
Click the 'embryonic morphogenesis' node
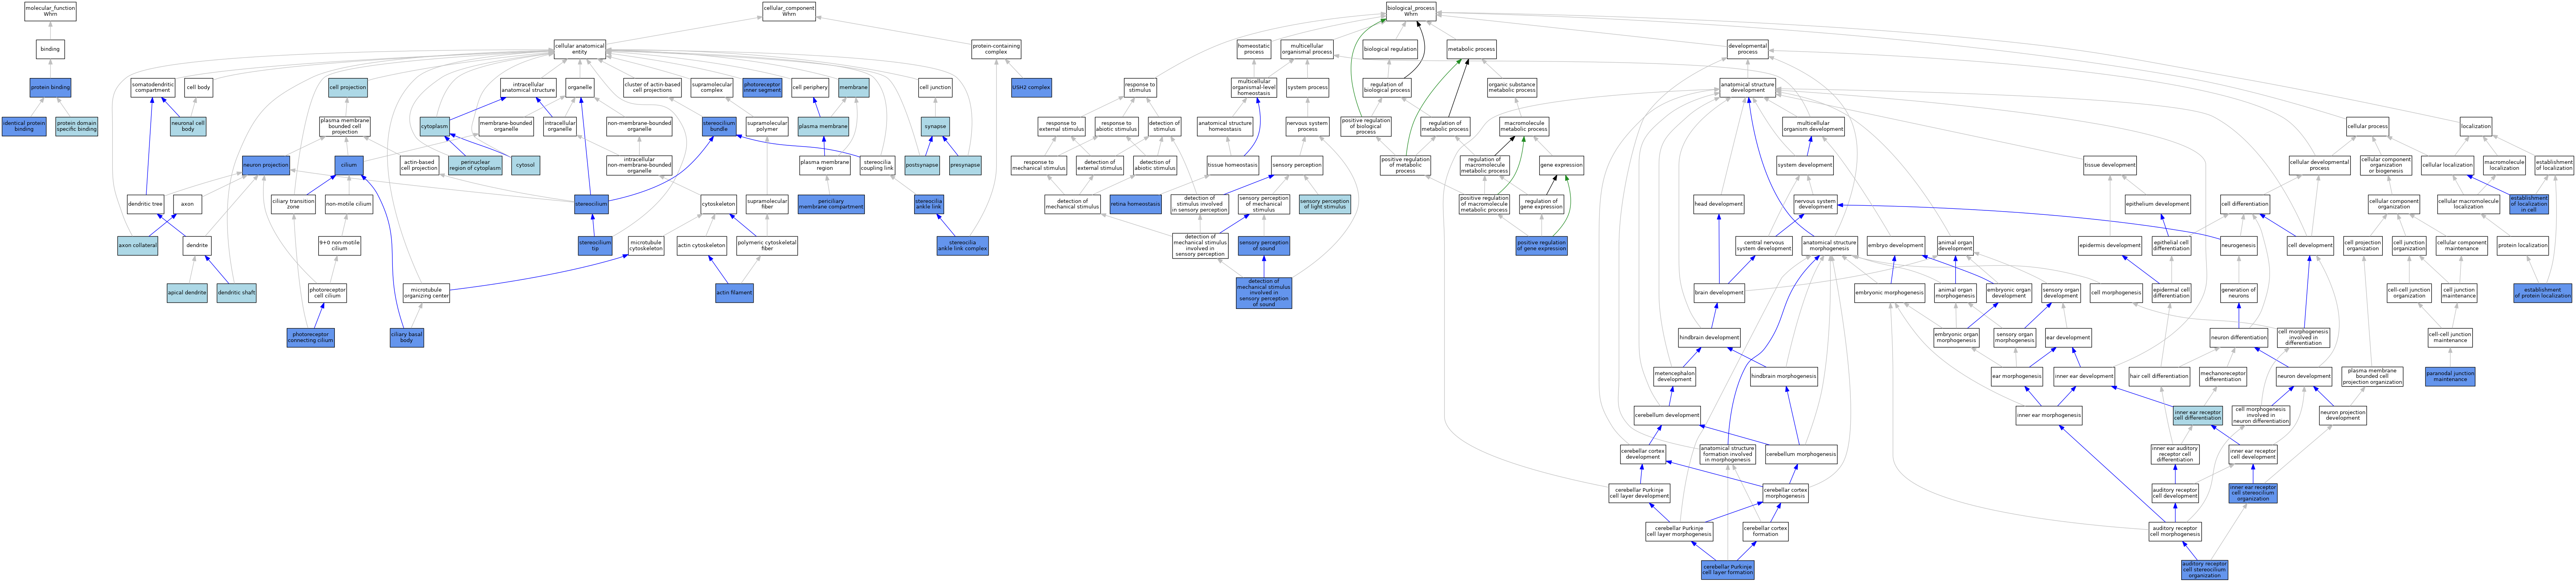click(1889, 293)
